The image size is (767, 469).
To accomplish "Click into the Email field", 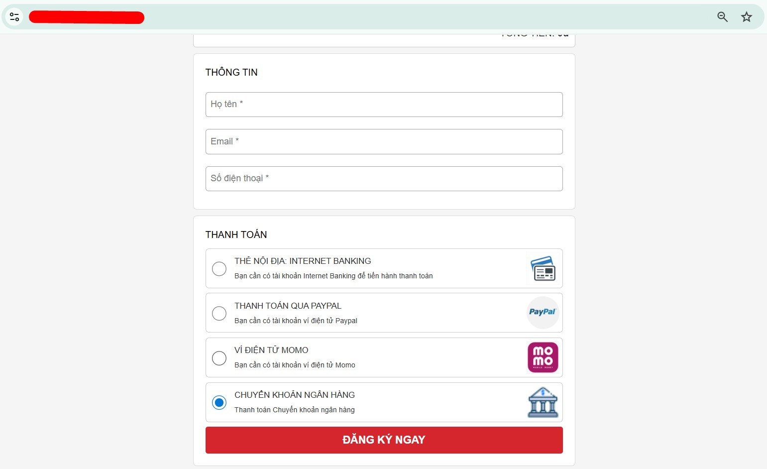I will (384, 141).
